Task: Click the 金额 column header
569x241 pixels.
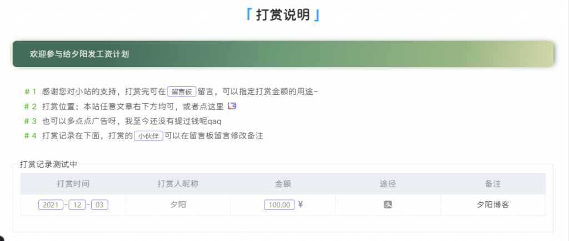Action: 283,184
